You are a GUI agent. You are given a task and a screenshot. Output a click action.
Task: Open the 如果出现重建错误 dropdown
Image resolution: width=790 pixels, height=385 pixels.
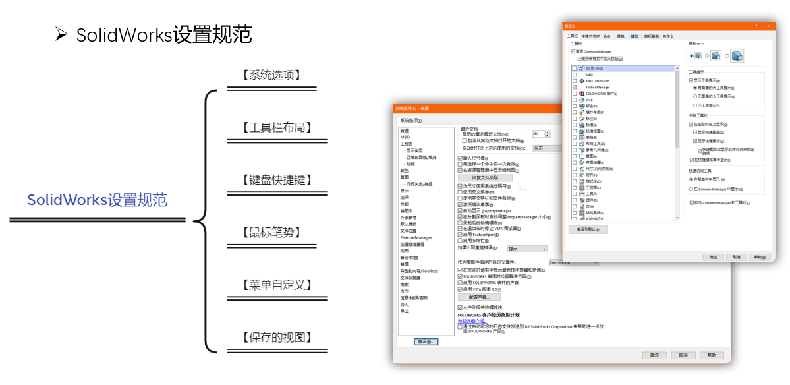527,249
